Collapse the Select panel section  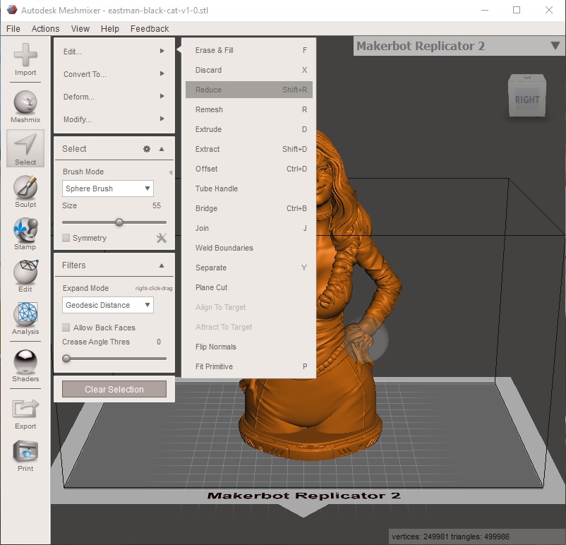pyautogui.click(x=162, y=149)
